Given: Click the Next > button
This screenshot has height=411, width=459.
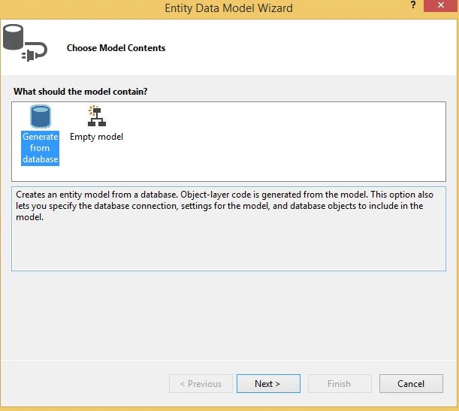Looking at the screenshot, I should pyautogui.click(x=268, y=383).
